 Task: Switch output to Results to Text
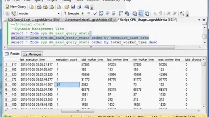pos(135,14)
